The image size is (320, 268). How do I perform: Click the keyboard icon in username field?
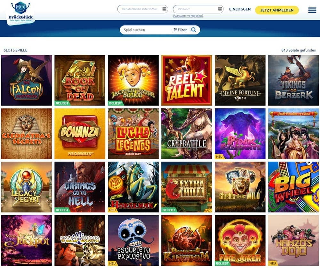point(164,9)
